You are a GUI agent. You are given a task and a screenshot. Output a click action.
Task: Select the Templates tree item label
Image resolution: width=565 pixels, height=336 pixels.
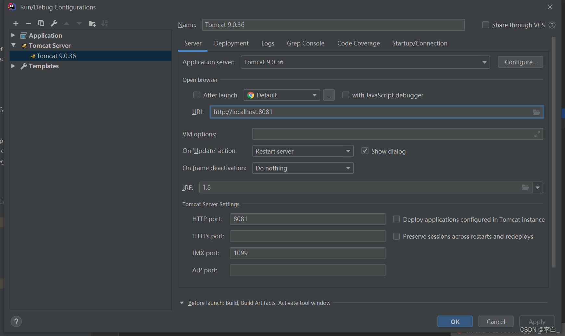[44, 66]
